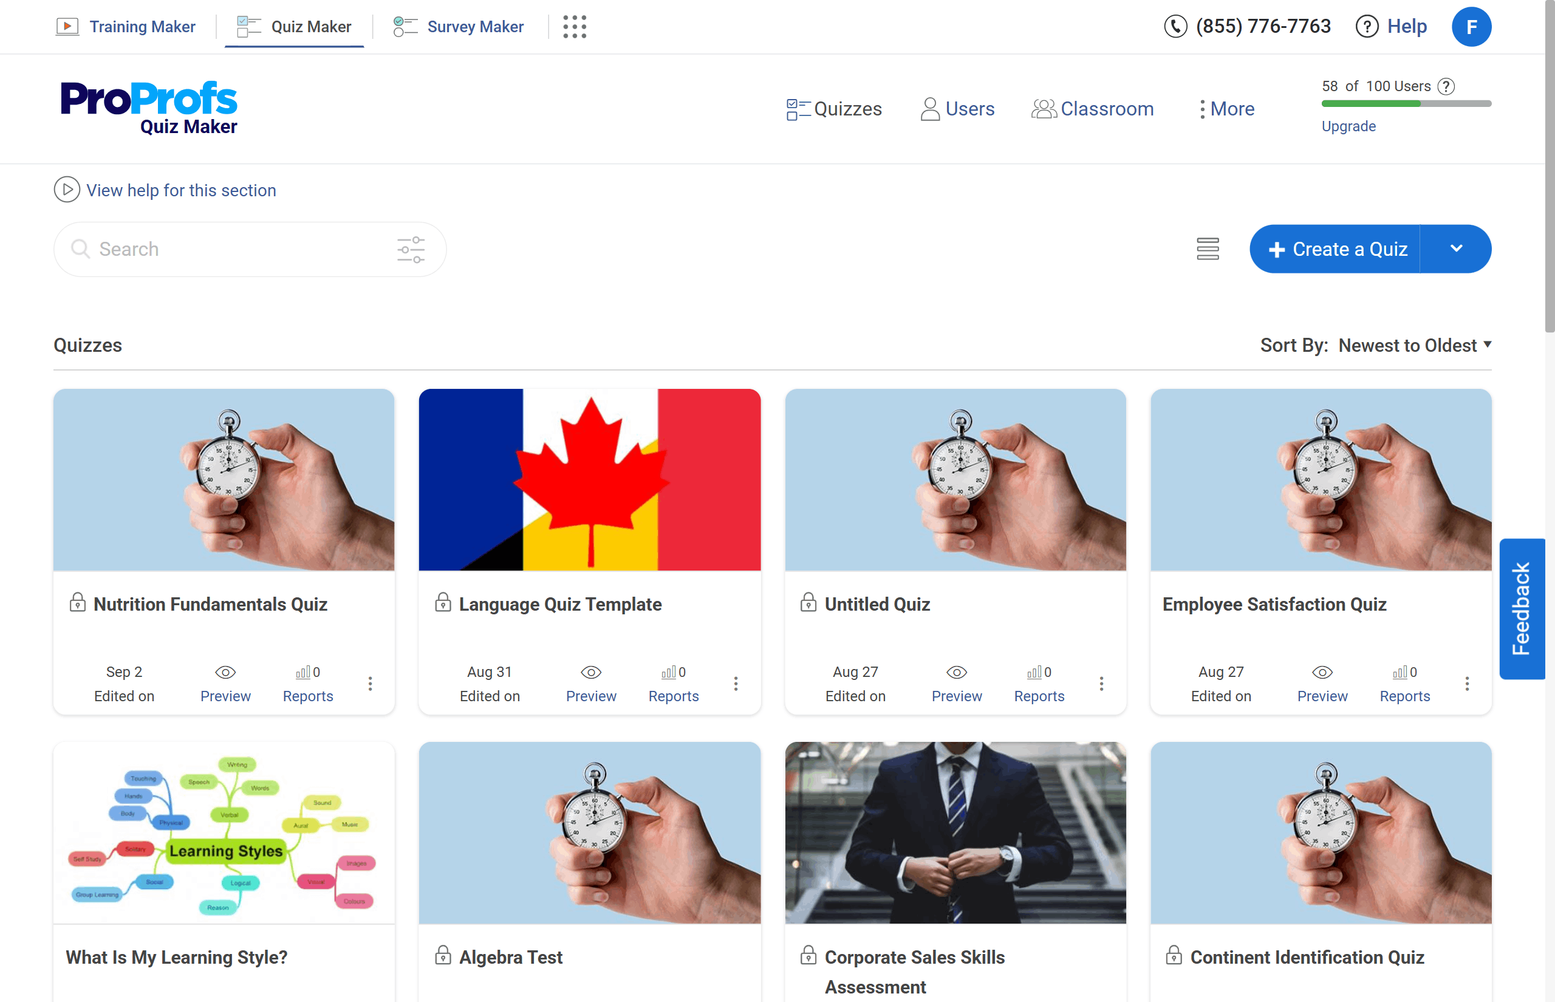Click the play icon for section help
The image size is (1555, 1002).
point(66,190)
